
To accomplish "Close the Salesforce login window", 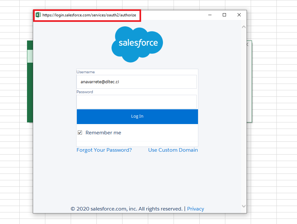I will click(x=239, y=15).
